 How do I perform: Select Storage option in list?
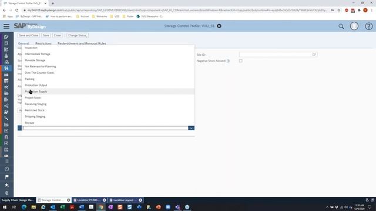tap(108, 122)
